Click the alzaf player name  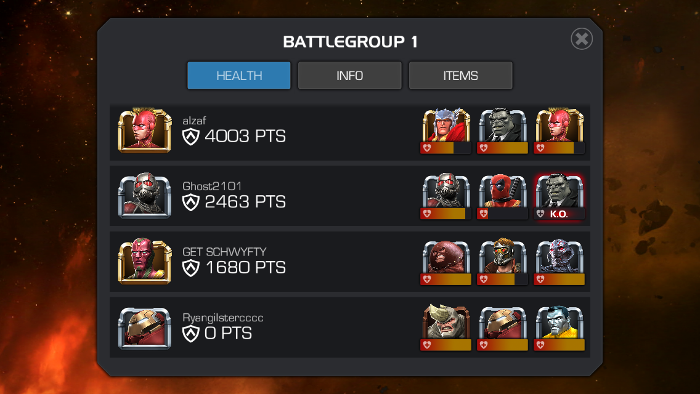[x=194, y=121]
